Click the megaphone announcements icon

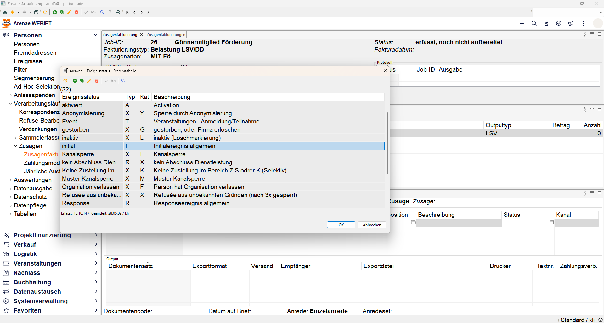(x=571, y=23)
